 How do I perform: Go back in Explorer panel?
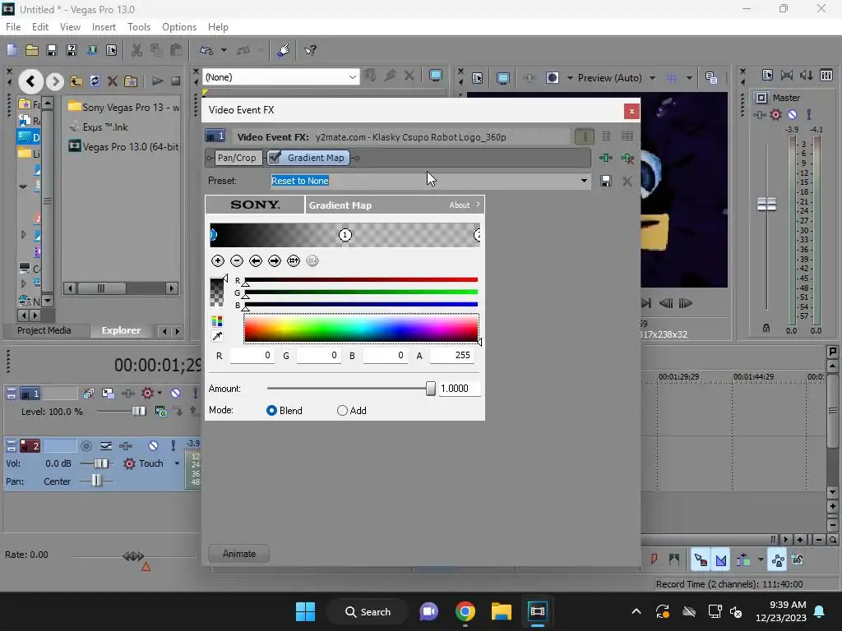coord(30,81)
